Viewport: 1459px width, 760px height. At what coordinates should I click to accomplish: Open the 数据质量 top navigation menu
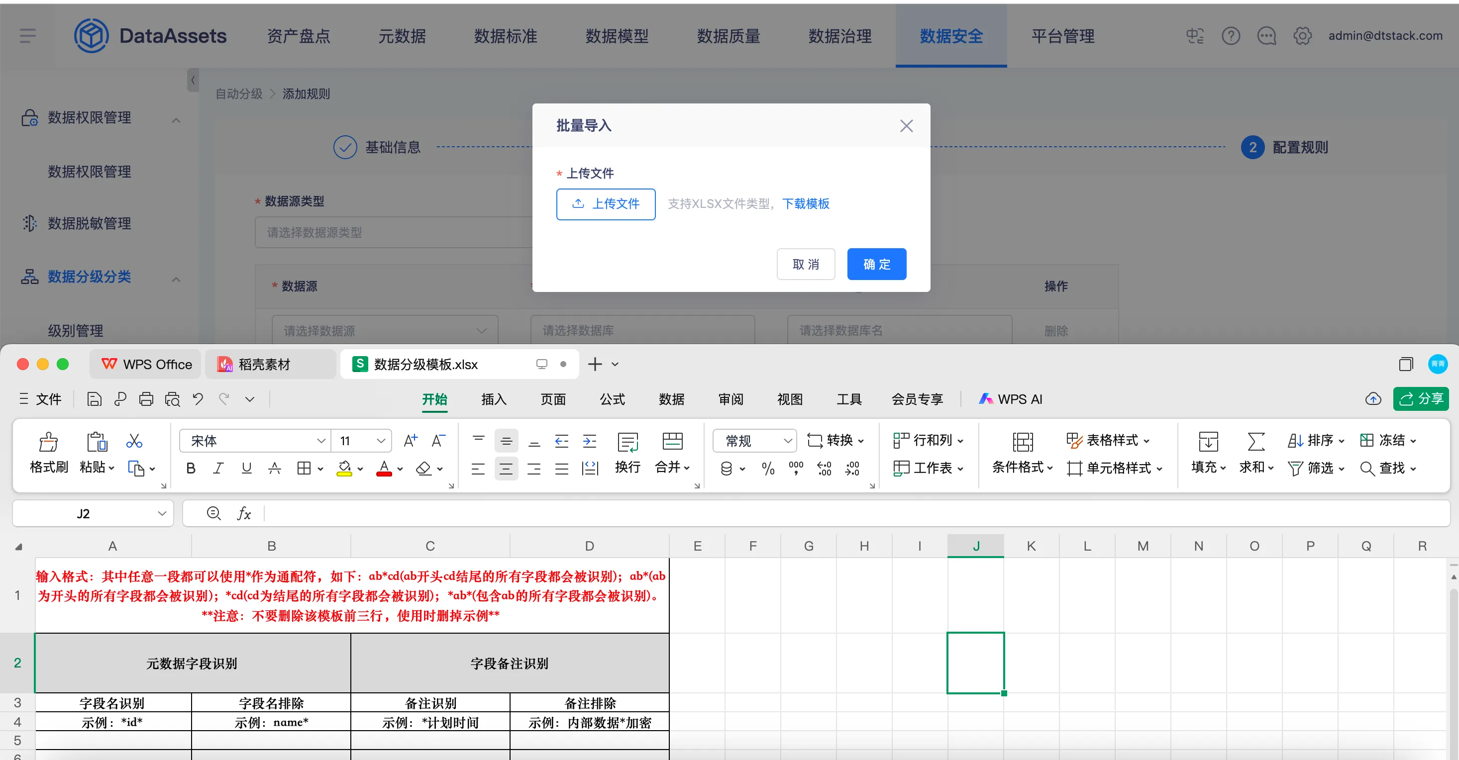(729, 36)
